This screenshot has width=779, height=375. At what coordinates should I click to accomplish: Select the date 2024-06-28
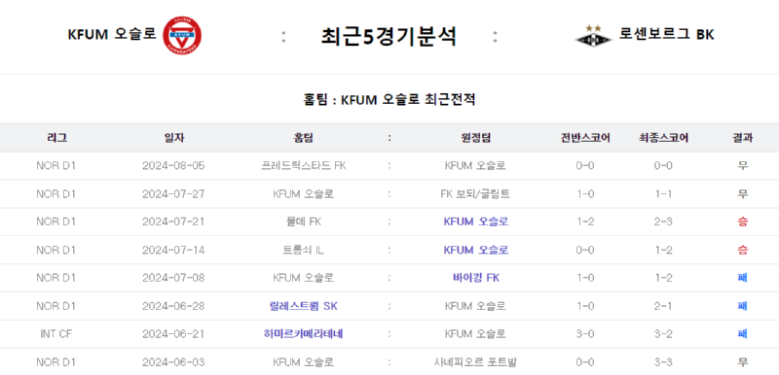tap(173, 306)
